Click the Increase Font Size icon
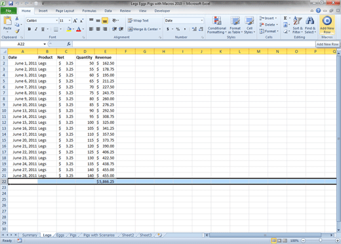Image resolution: width=341 pixels, height=244 pixels. point(75,21)
